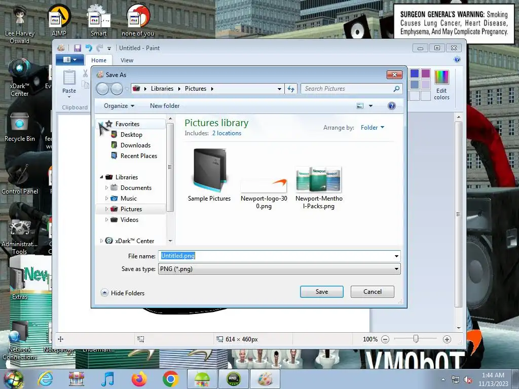Viewport: 519px width, 389px height.
Task: Click the Redo arrow in Paint's title bar
Action: [x=99, y=48]
